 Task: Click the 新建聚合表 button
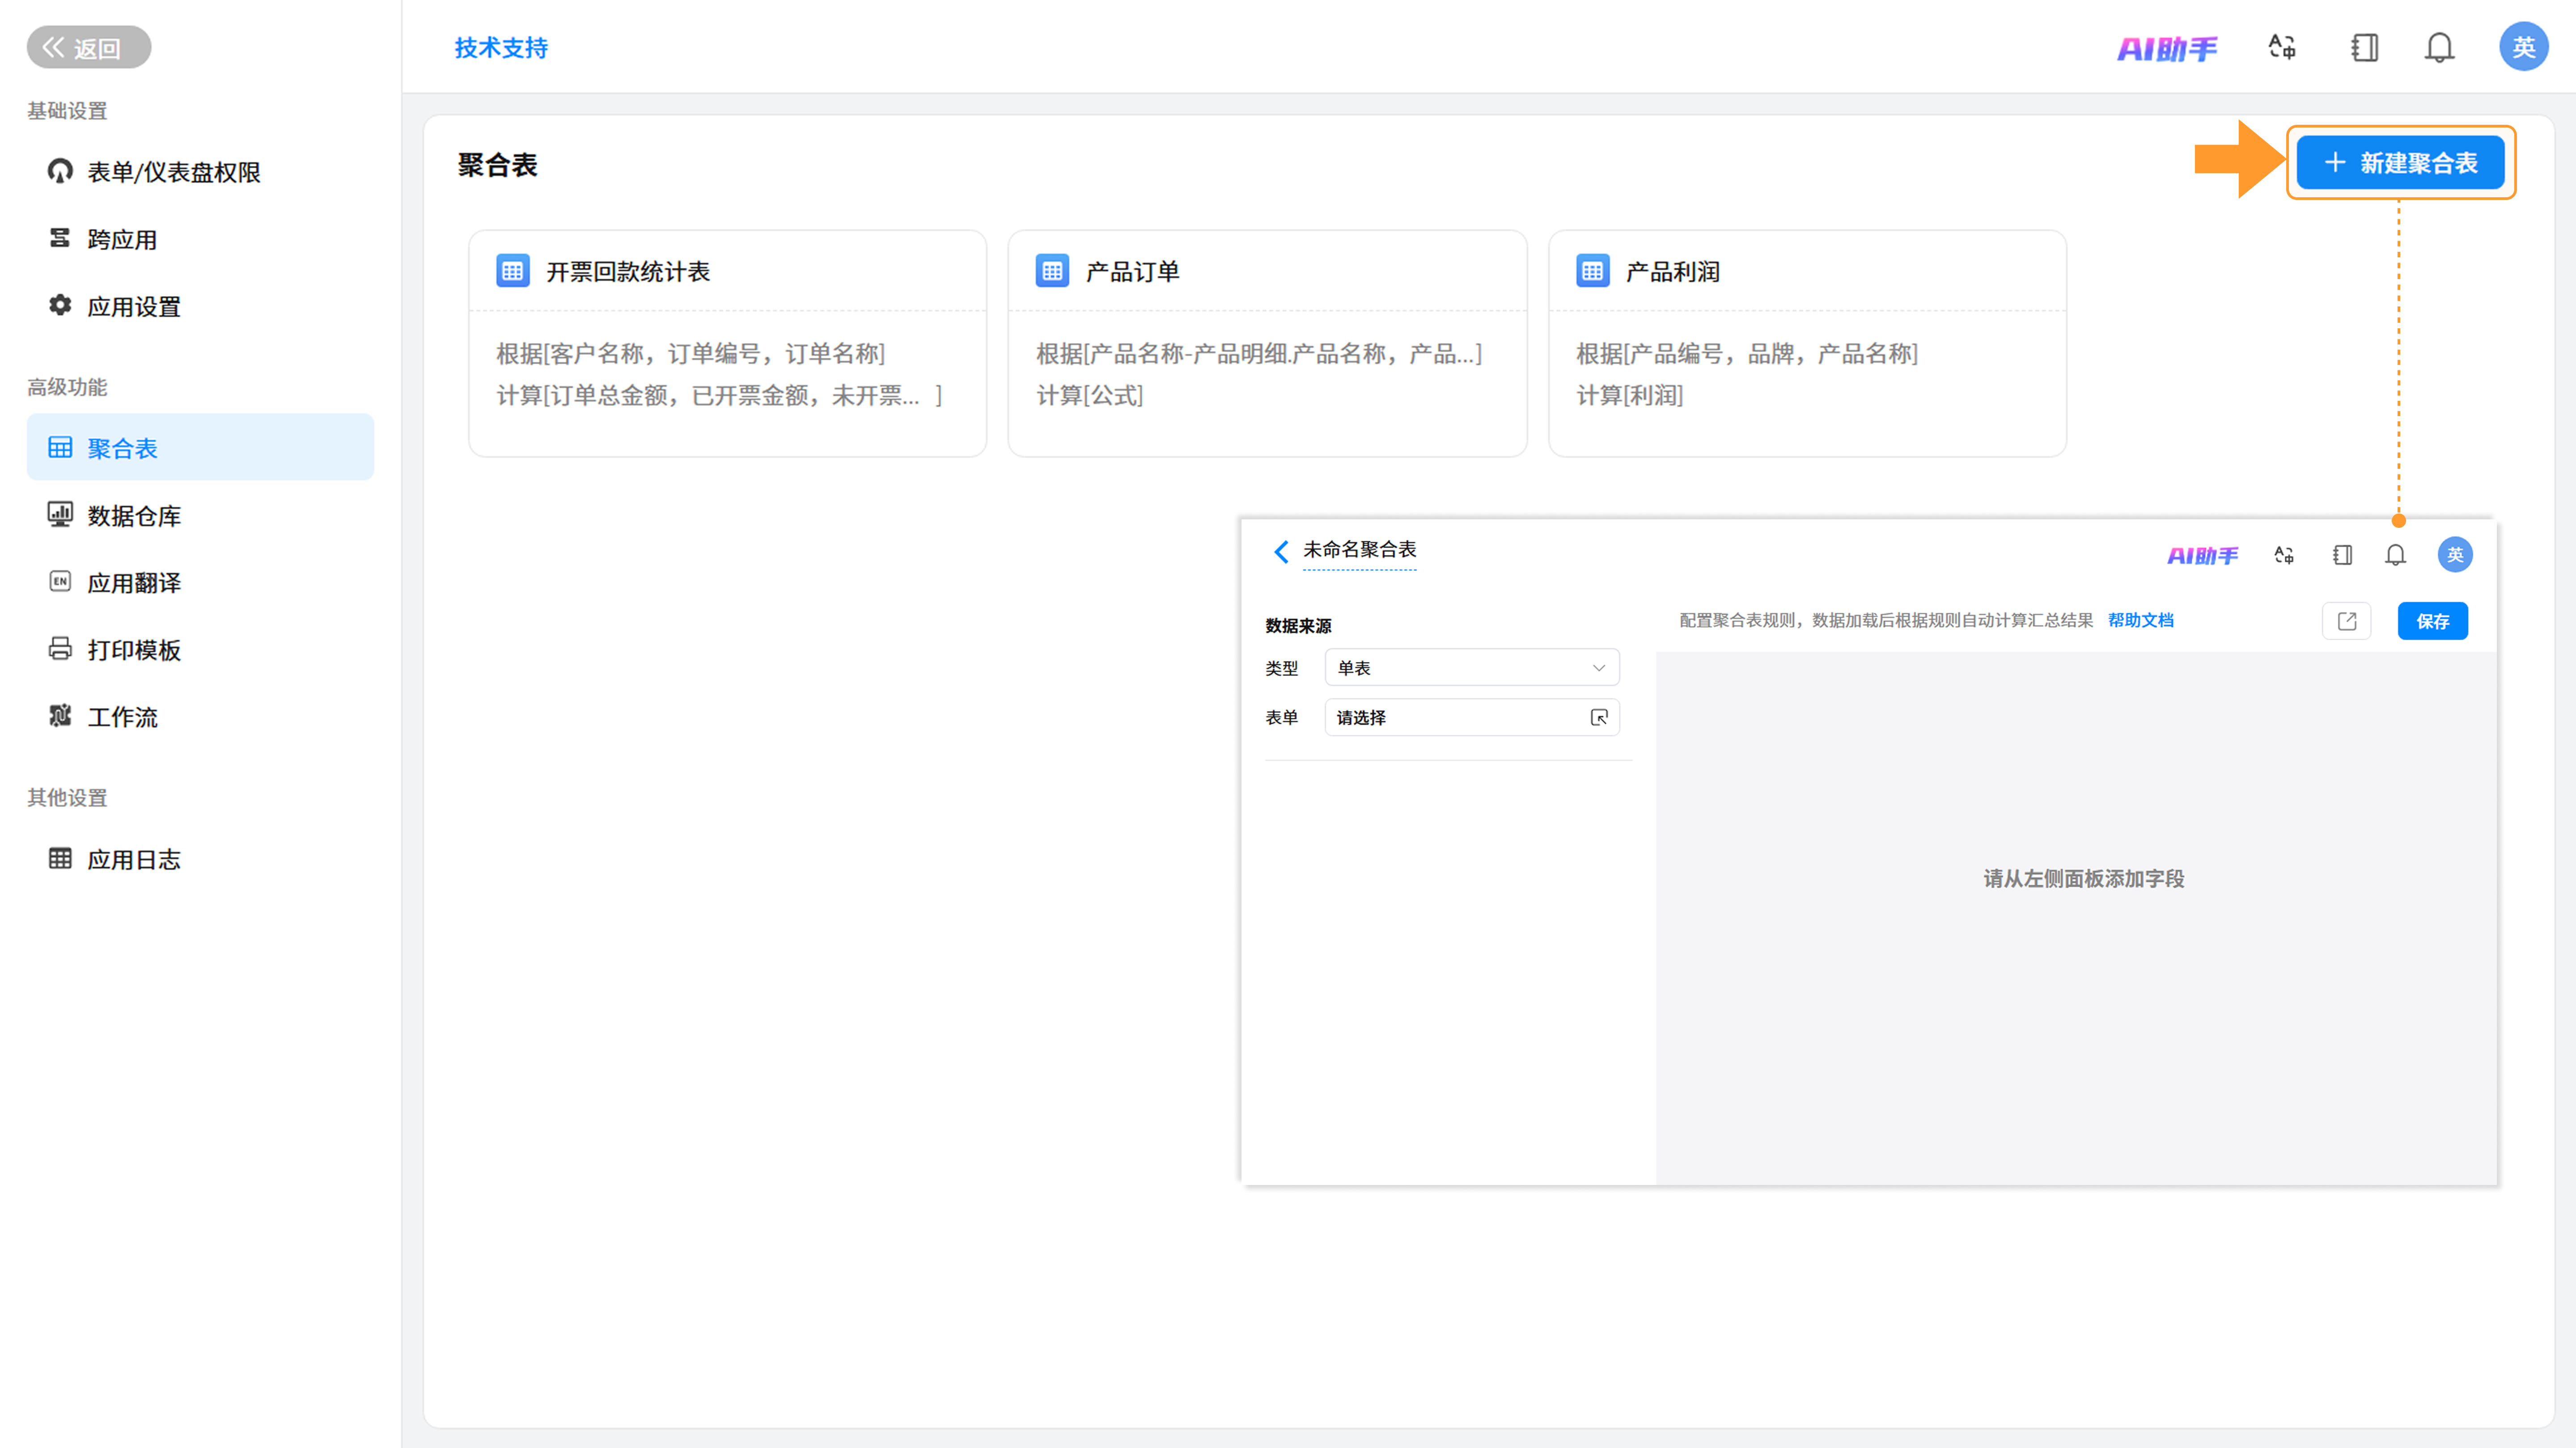(2399, 163)
